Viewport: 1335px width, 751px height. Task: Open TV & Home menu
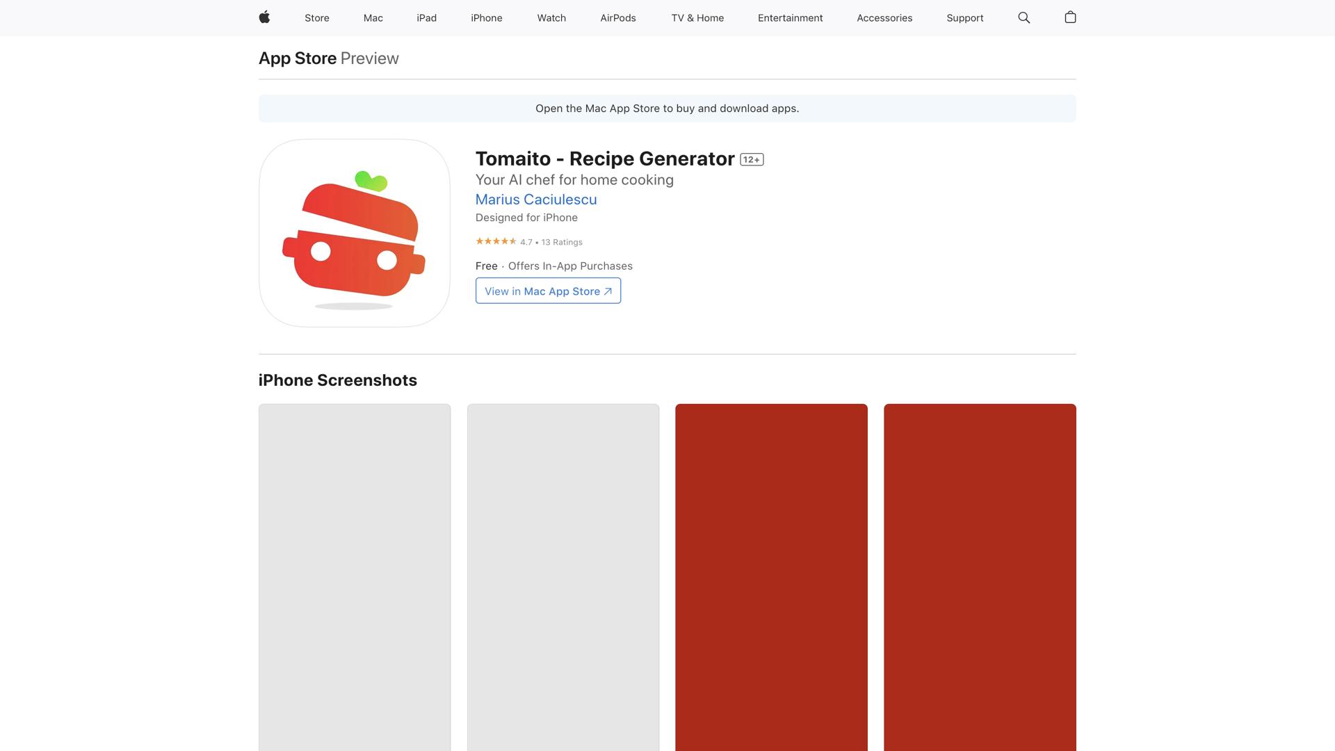(x=697, y=18)
